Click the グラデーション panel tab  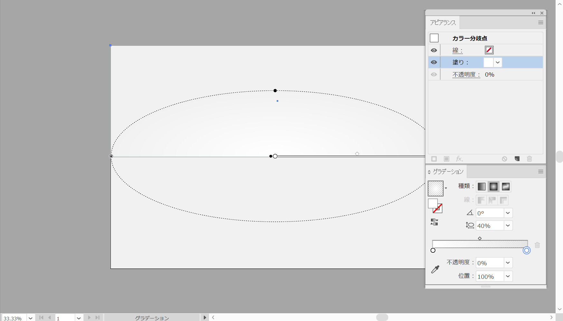point(448,172)
